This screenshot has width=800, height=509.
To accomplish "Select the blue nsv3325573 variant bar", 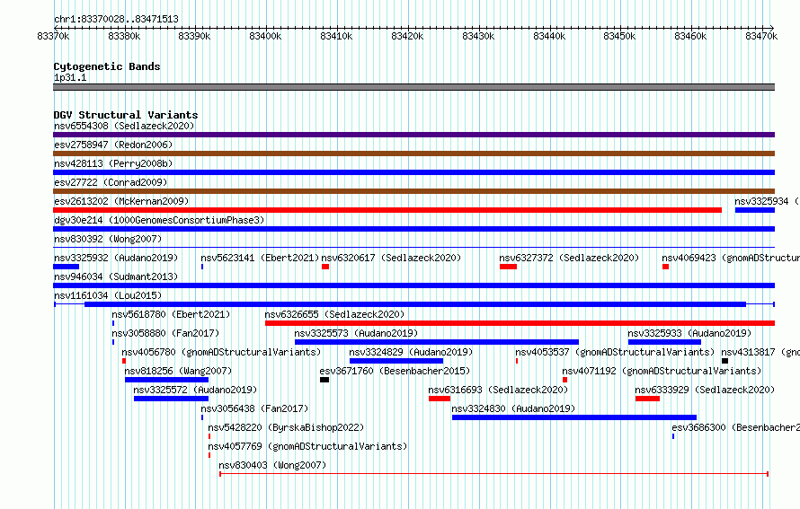I will pyautogui.click(x=437, y=342).
